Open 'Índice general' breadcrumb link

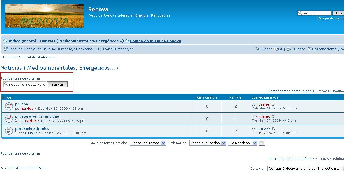22,41
